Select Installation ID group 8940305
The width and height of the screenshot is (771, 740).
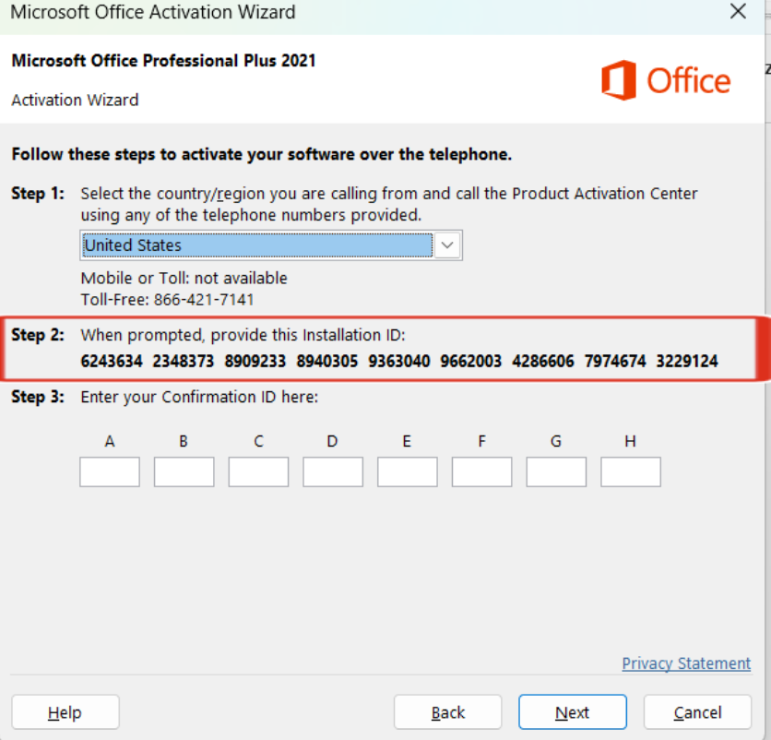click(x=327, y=361)
